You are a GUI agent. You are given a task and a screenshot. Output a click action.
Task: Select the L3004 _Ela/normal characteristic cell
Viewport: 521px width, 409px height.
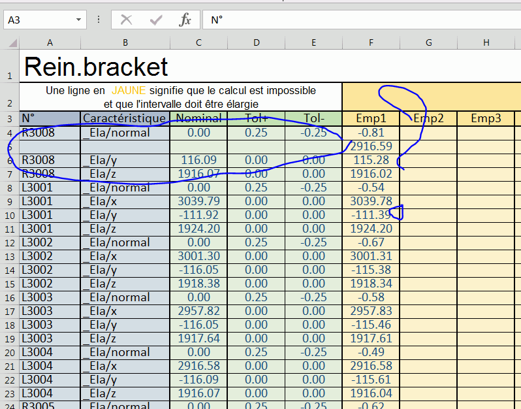coord(125,352)
